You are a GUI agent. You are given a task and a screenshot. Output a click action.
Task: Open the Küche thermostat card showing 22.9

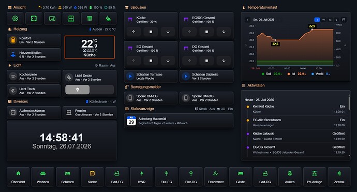point(90,47)
